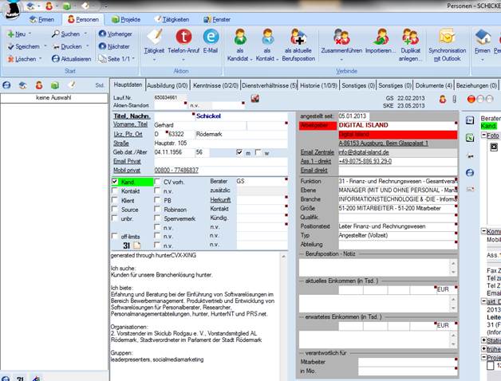Click Synchronisation mit Outlook icon
Screen dimensions: 501x381
tap(447, 37)
